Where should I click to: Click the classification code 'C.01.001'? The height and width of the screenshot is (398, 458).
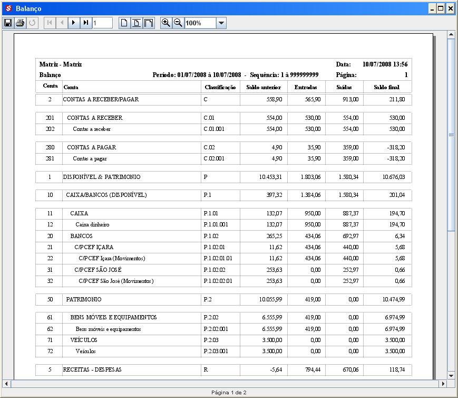pyautogui.click(x=214, y=129)
